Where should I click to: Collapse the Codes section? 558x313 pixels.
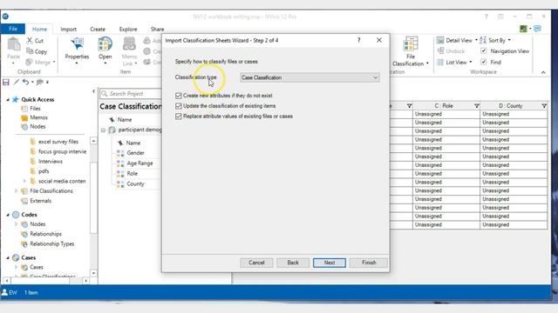[x=8, y=215]
